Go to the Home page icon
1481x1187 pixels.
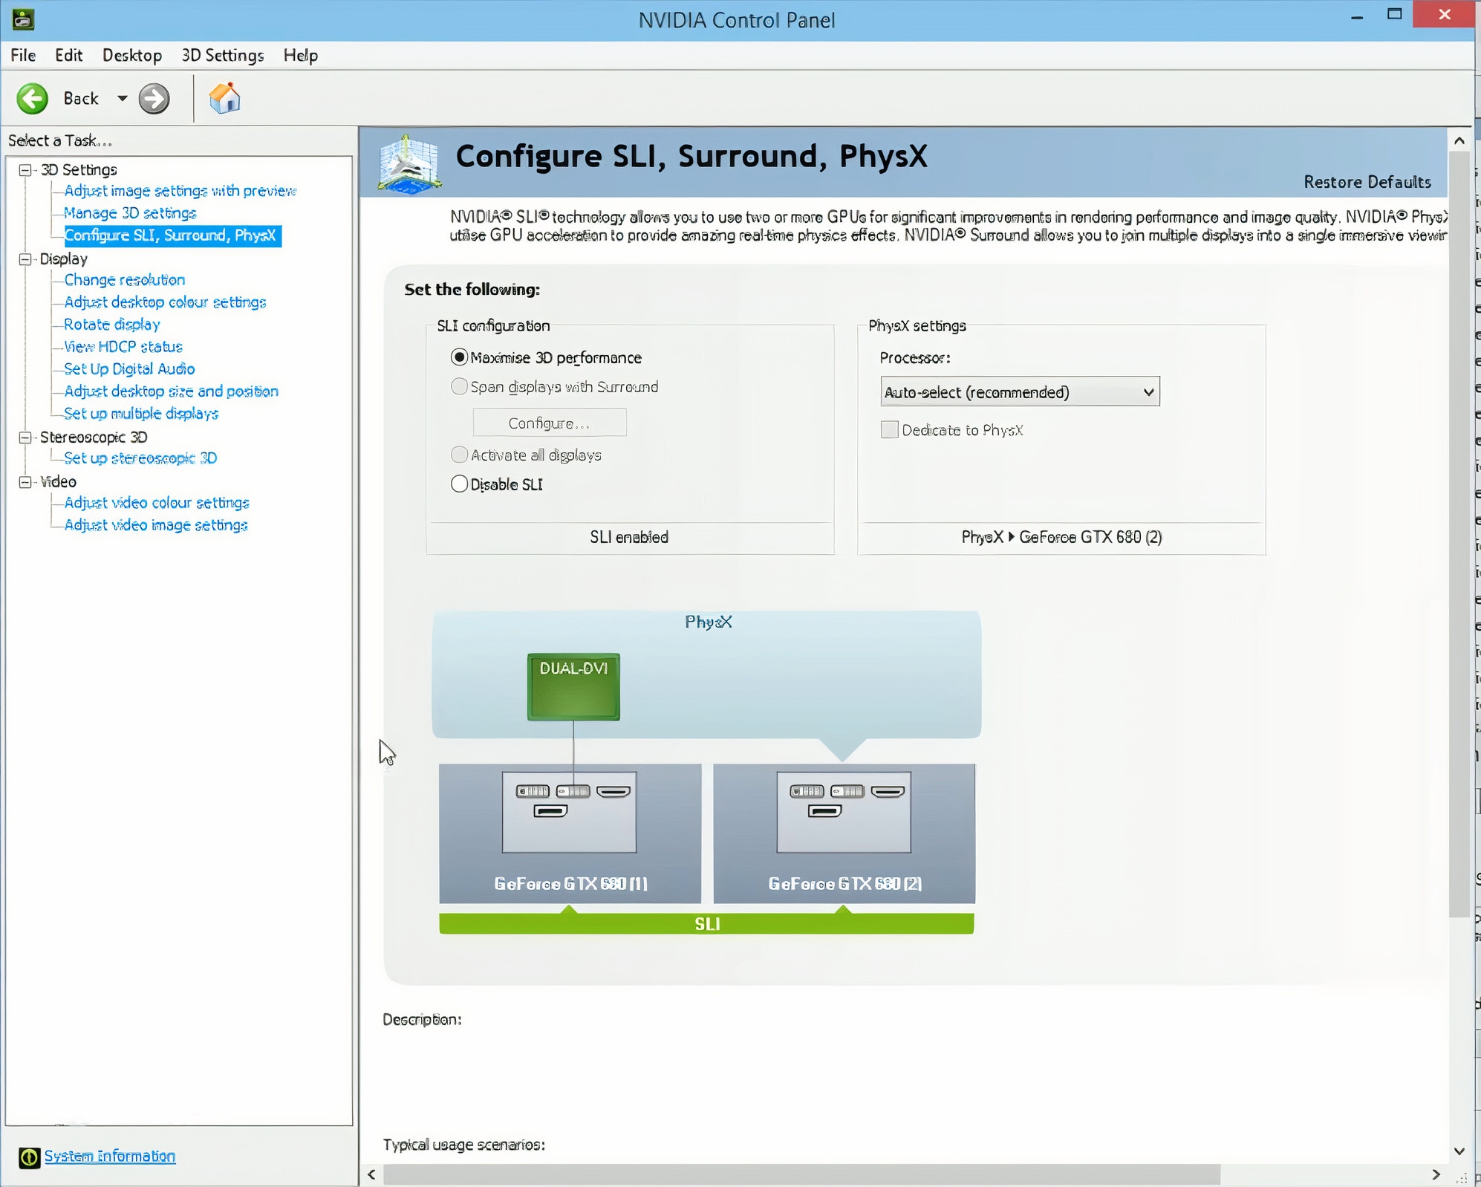(224, 98)
